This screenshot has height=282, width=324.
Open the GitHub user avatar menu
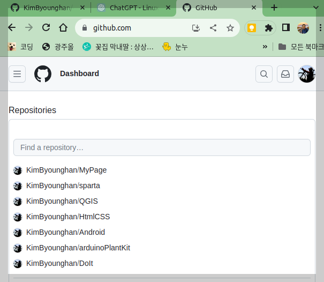click(x=307, y=74)
